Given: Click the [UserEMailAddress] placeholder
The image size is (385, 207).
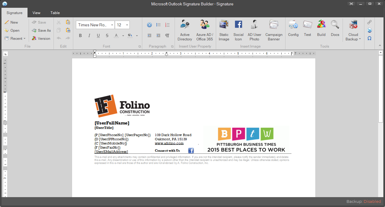Looking at the screenshot, I should 111,152.
